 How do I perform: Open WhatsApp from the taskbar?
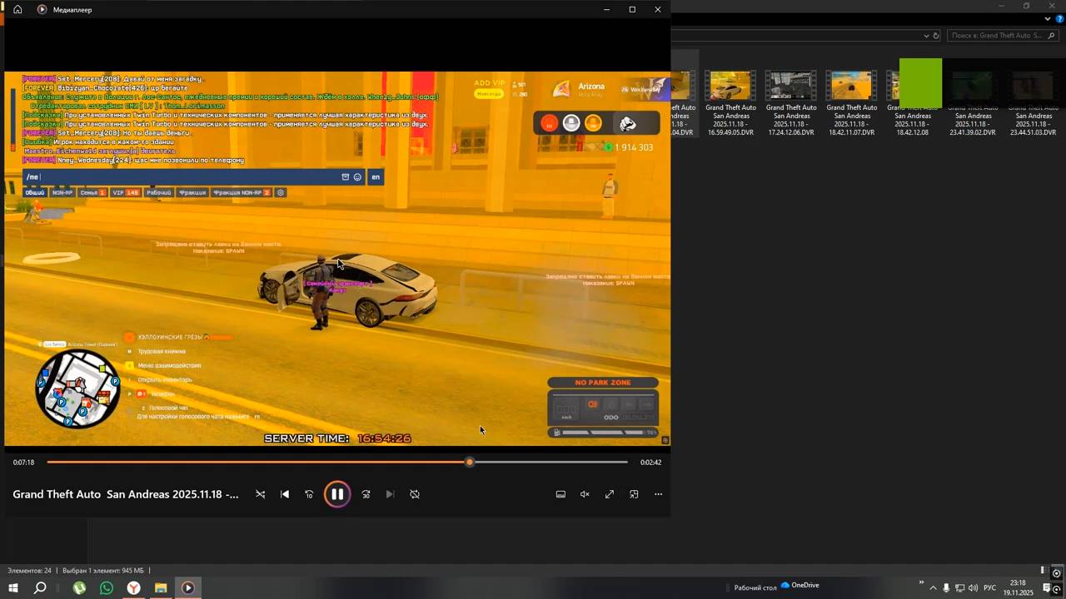tap(107, 588)
